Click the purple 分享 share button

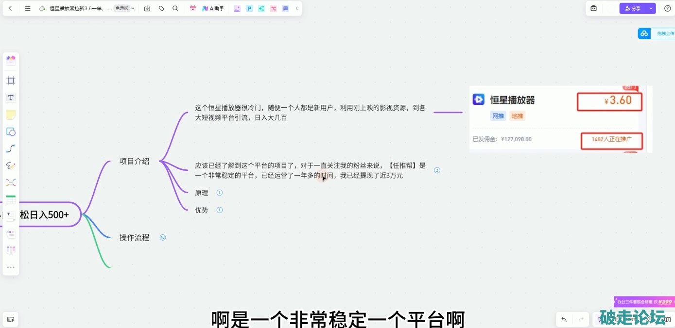(632, 9)
